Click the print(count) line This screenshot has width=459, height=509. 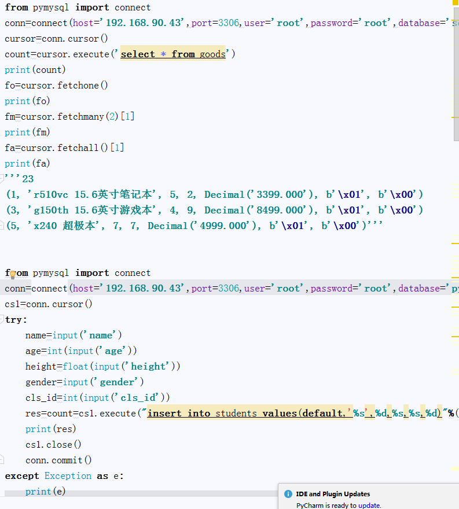tap(35, 69)
